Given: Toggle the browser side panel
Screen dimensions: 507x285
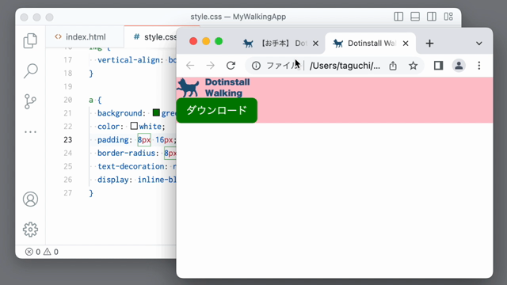Looking at the screenshot, I should point(438,66).
